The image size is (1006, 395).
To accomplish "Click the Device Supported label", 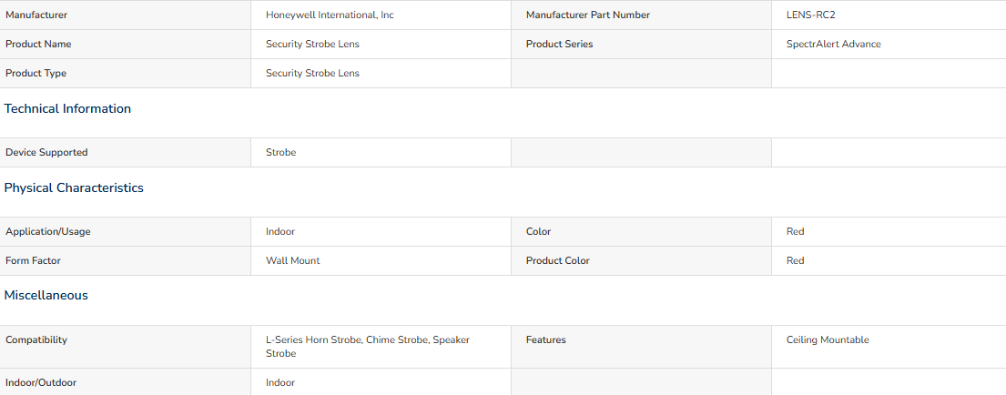I will [x=46, y=153].
